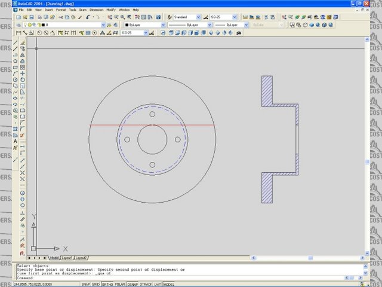This screenshot has height=287, width=382.
Task: Activate the Move tool in Modify toolbar
Action: point(23,74)
